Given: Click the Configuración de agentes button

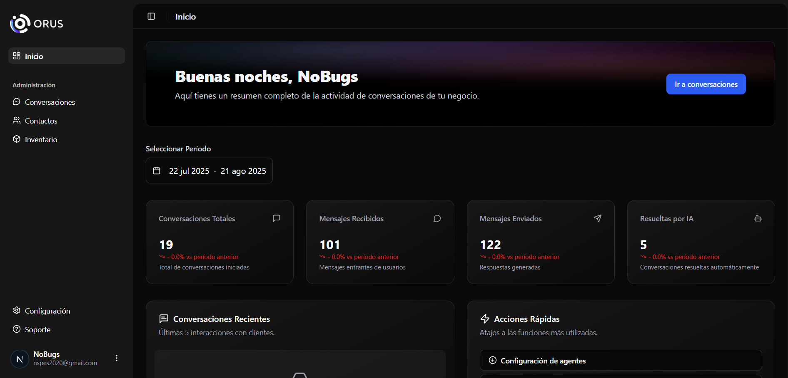Looking at the screenshot, I should pyautogui.click(x=620, y=360).
